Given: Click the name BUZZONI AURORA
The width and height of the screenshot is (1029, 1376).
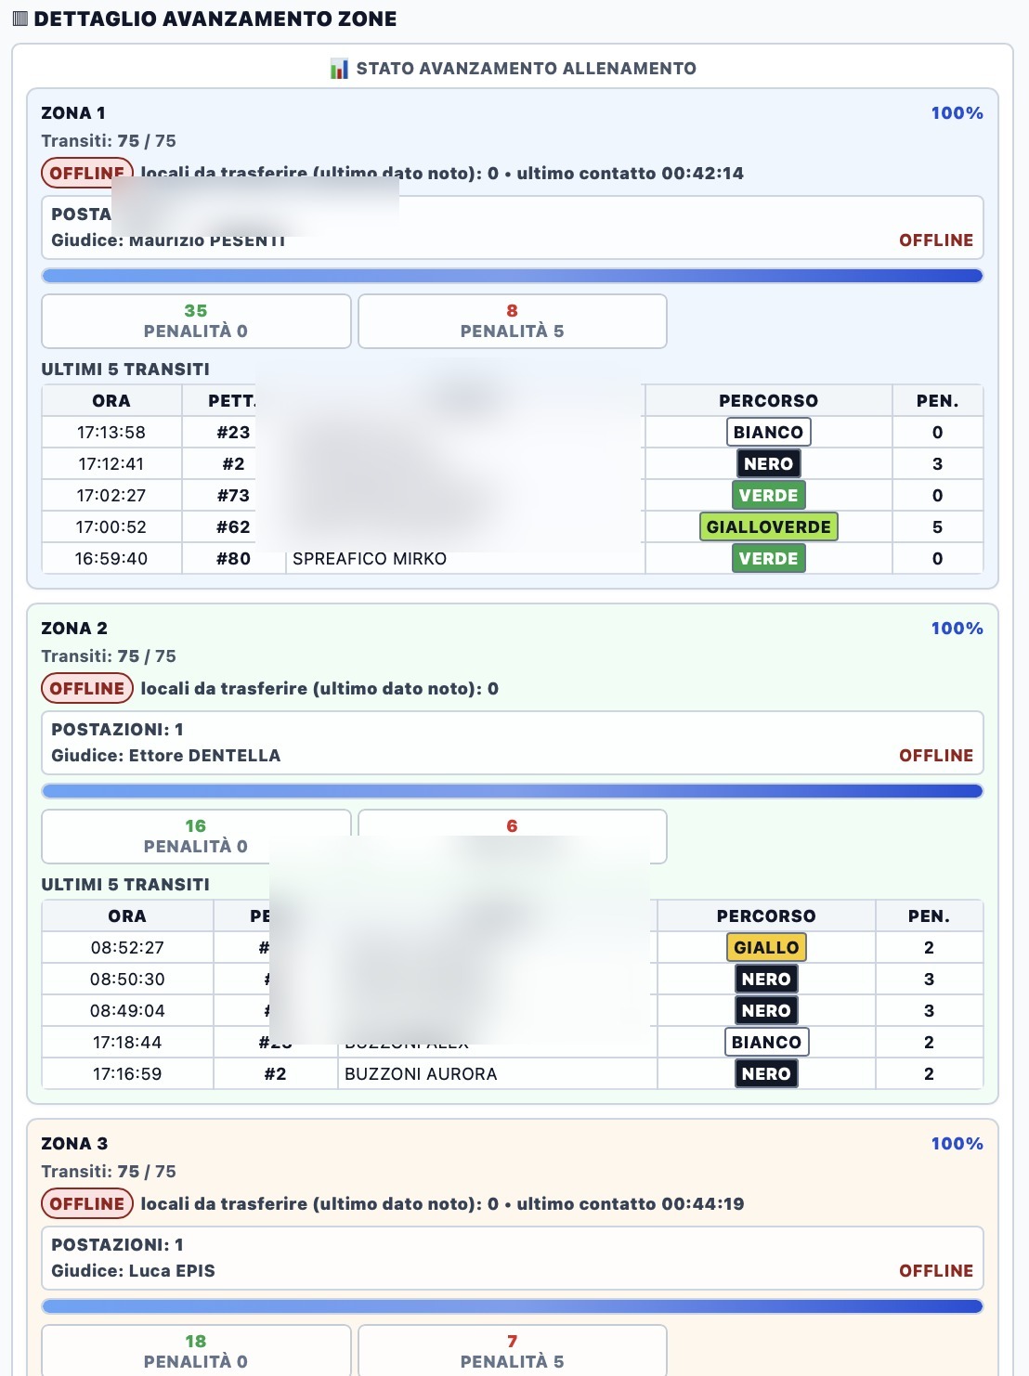Looking at the screenshot, I should point(421,1074).
